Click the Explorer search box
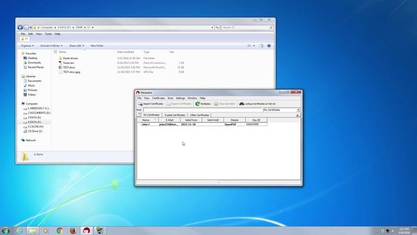 [248, 27]
